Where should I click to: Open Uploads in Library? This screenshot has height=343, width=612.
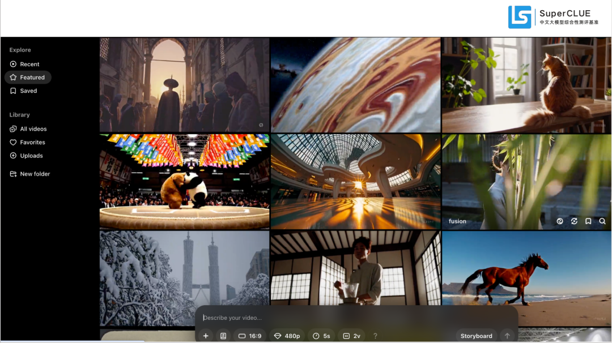27,156
